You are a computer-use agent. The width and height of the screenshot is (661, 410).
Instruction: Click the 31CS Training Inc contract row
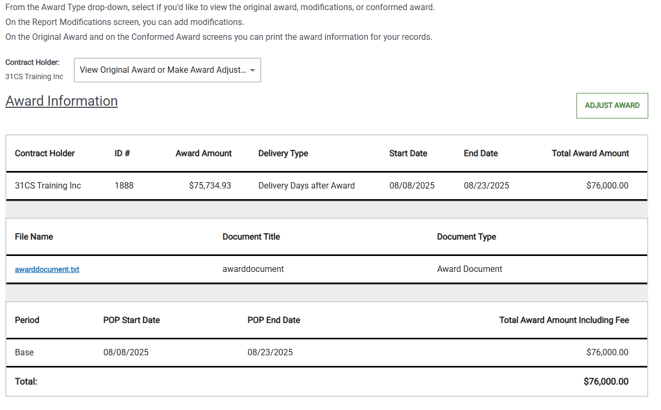click(47, 185)
